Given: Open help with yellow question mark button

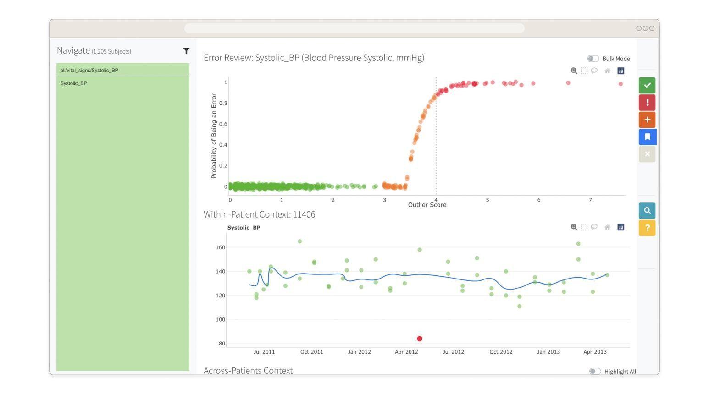Looking at the screenshot, I should tap(647, 228).
